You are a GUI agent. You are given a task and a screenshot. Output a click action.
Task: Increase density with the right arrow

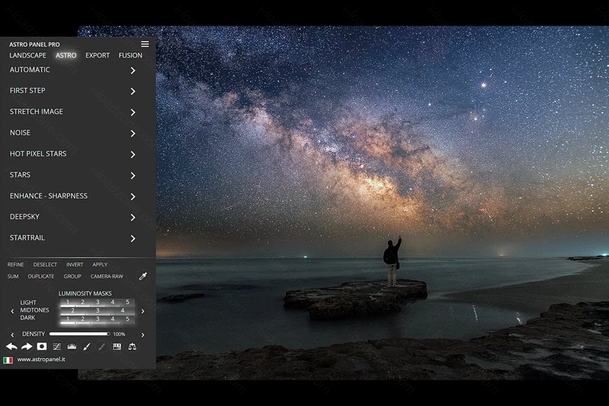tap(142, 334)
